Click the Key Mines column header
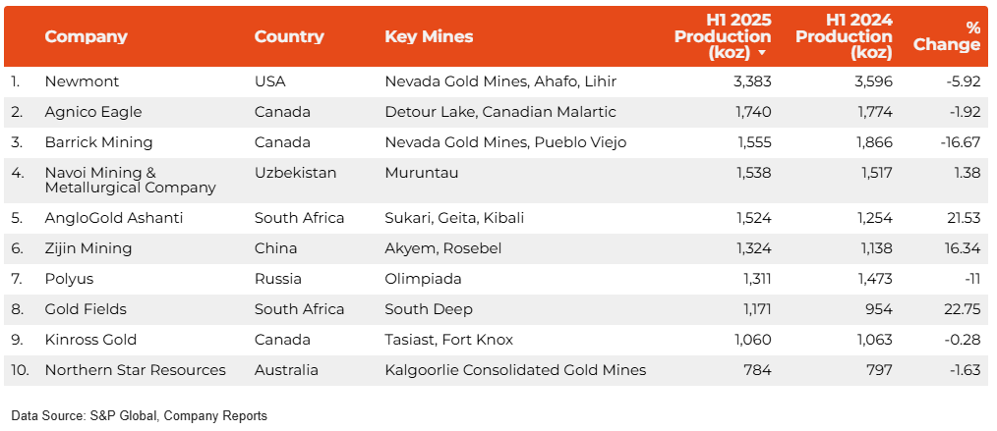 click(429, 36)
